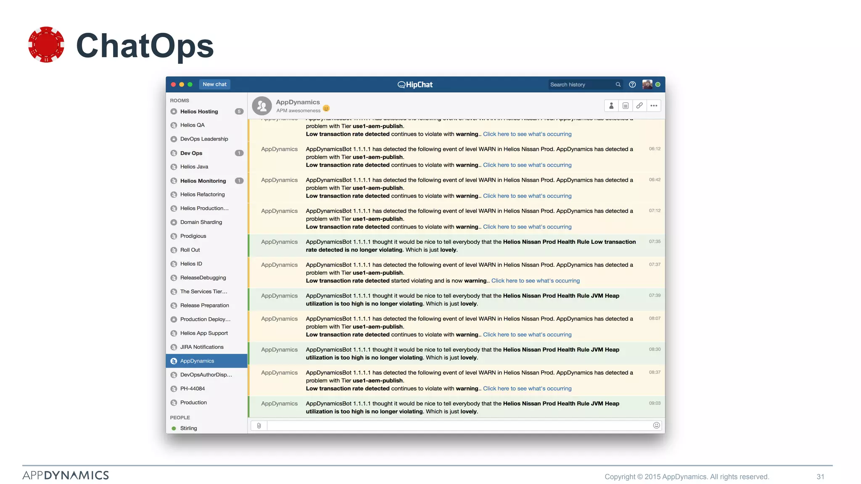This screenshot has width=861, height=484.
Task: Attach a file with the paperclip icon
Action: tap(259, 426)
